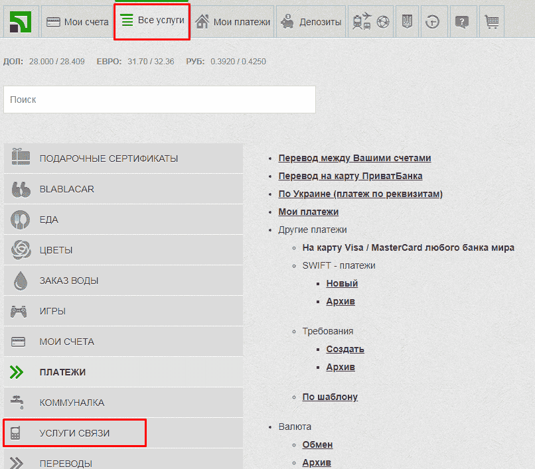The height and width of the screenshot is (469, 535).
Task: Click the green PrivatBank logo icon
Action: [x=21, y=21]
